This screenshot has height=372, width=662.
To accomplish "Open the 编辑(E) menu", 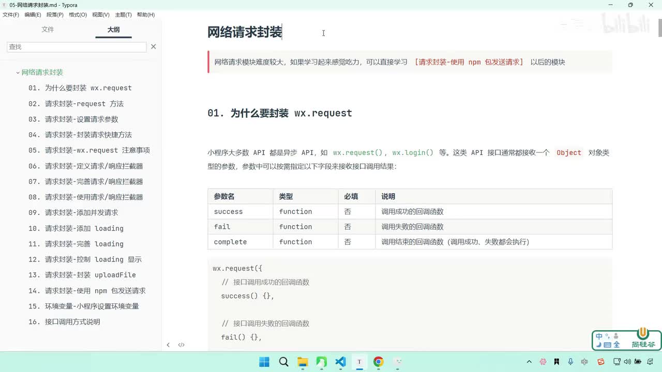I will (33, 14).
